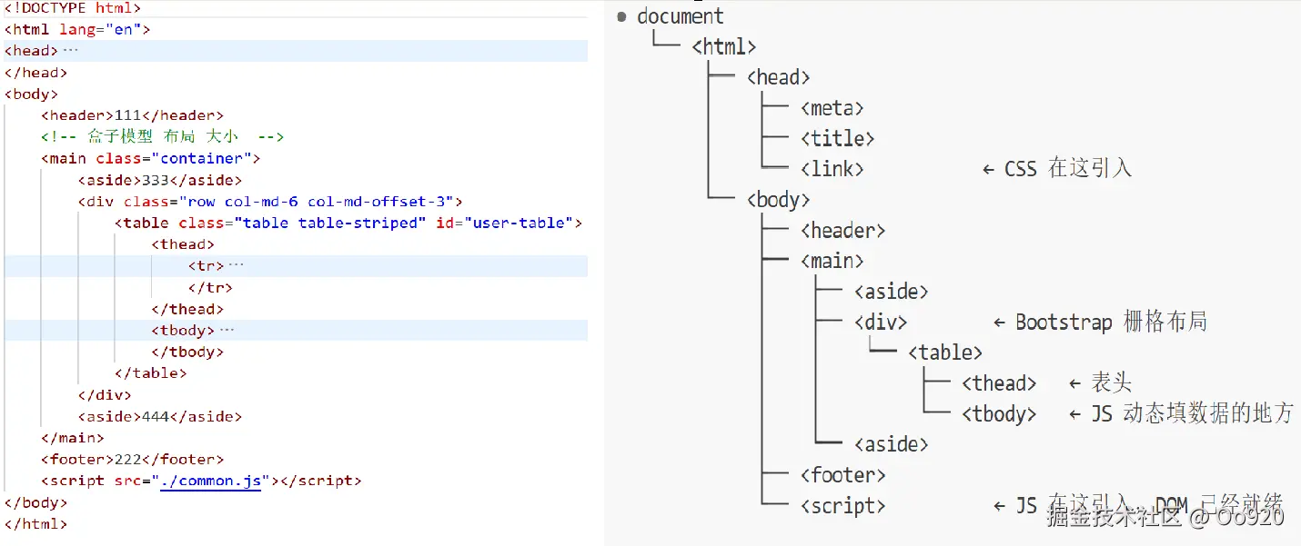Select the <head> node in the tree diagram

pos(778,77)
